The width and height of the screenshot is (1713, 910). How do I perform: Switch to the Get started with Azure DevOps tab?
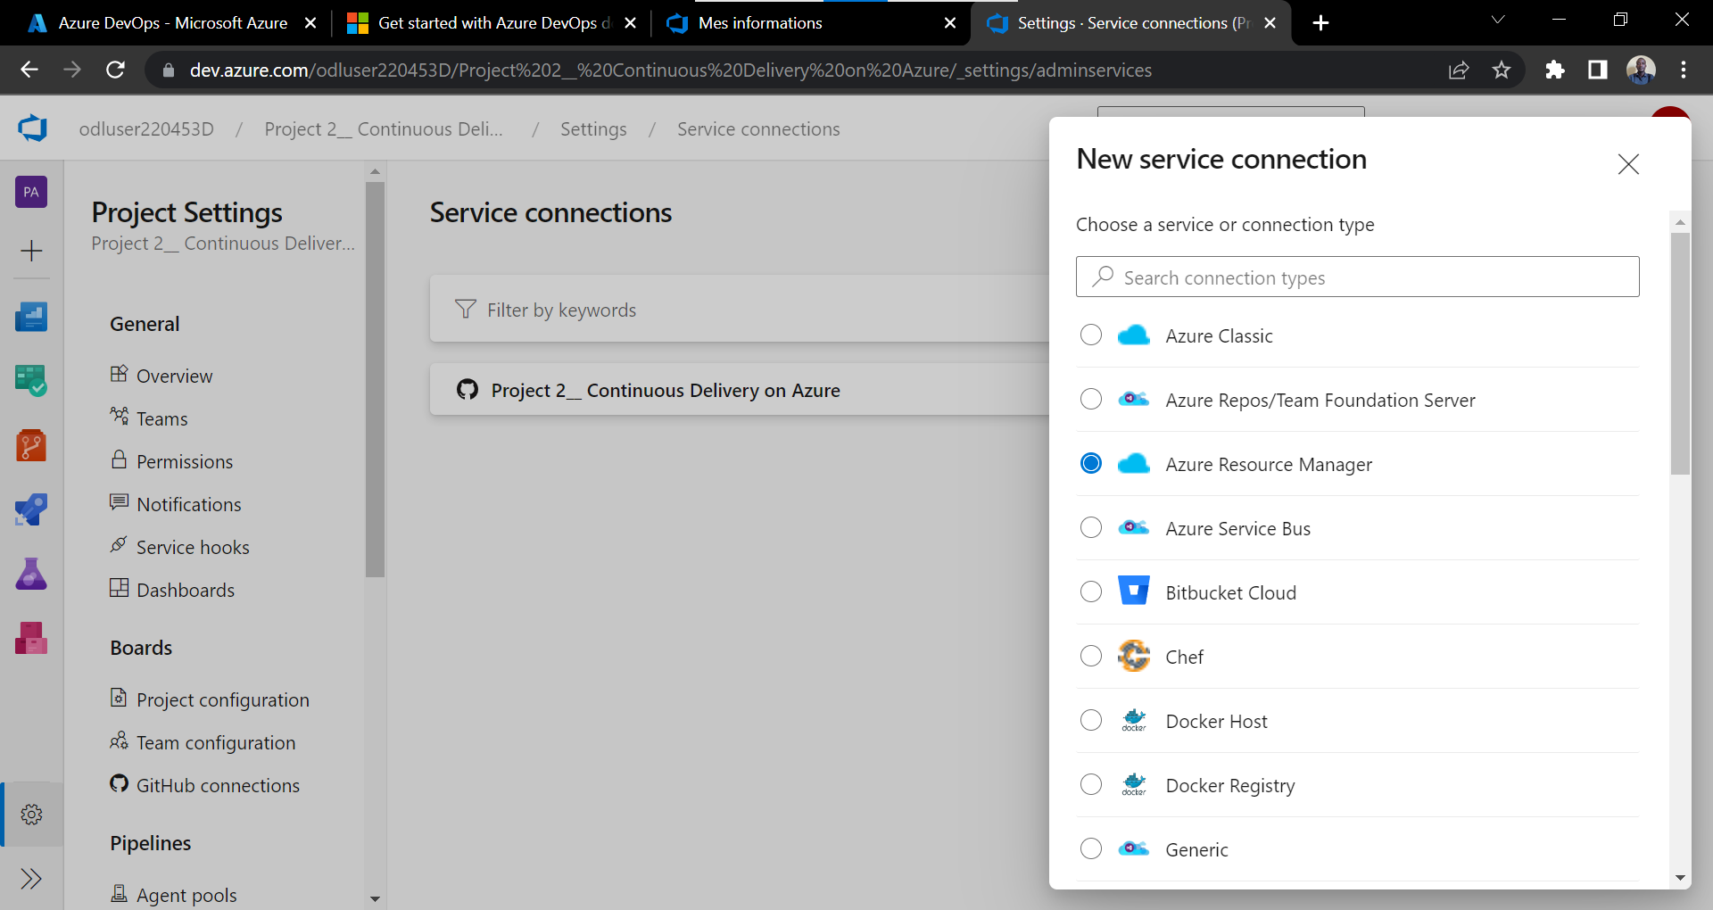[489, 23]
